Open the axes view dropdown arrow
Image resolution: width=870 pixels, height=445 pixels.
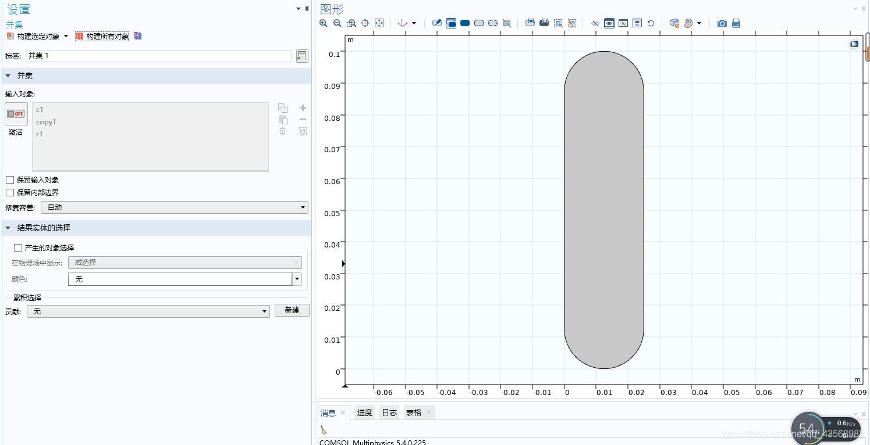point(414,23)
